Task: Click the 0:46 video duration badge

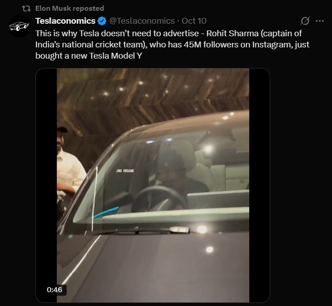Action: [x=54, y=289]
